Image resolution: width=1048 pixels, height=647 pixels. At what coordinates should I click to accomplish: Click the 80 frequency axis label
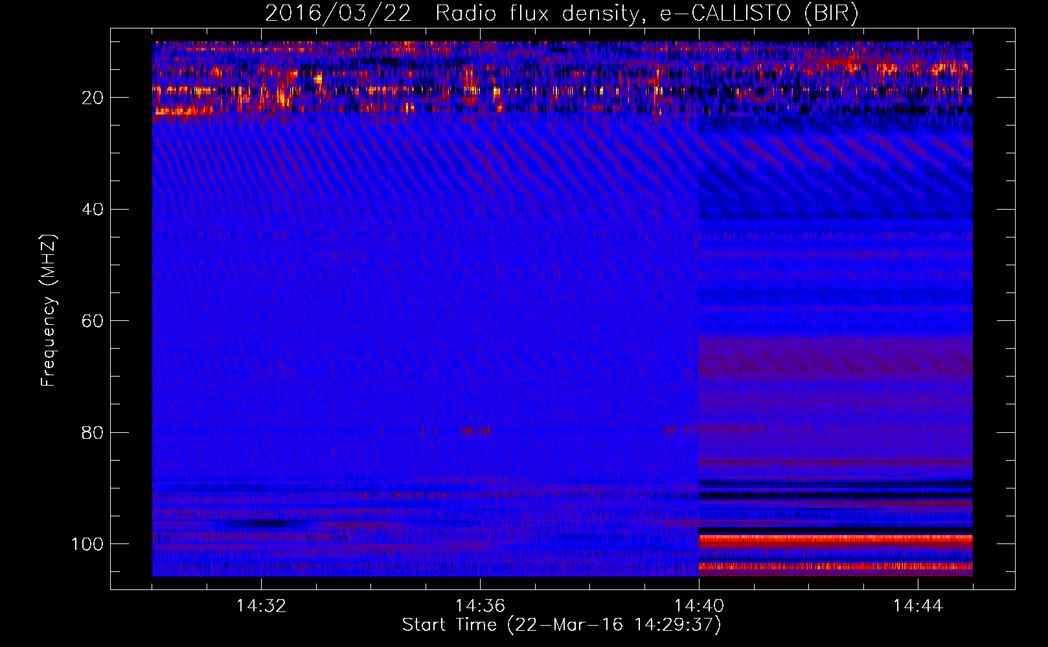click(93, 432)
